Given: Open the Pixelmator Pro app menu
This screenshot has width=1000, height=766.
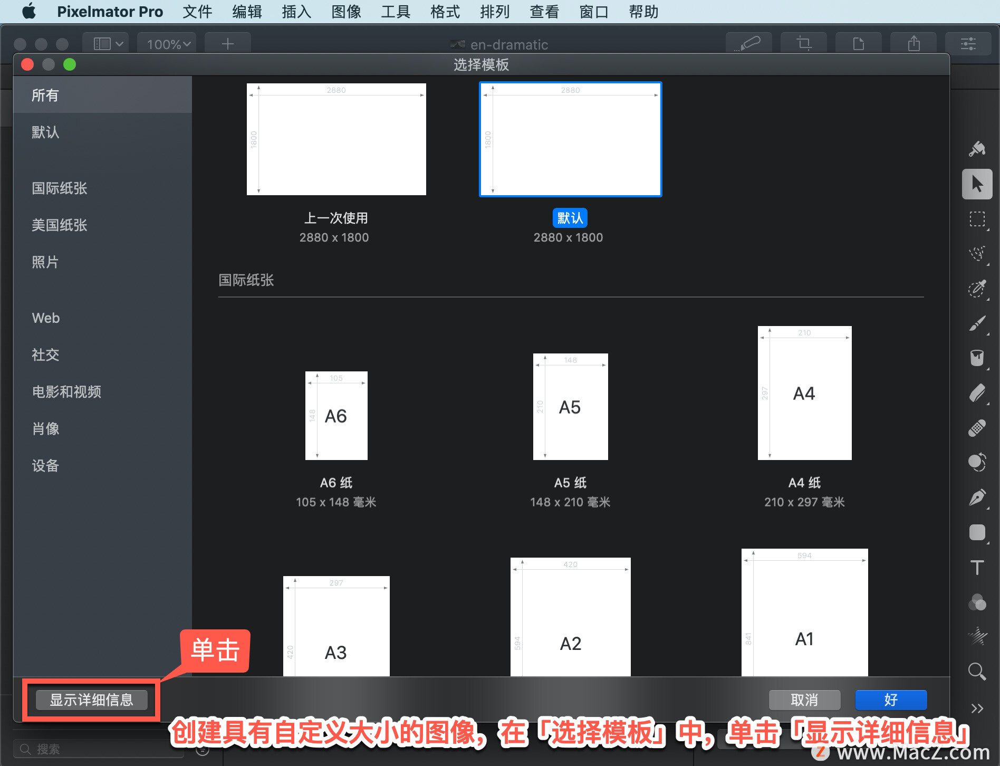Looking at the screenshot, I should coord(110,12).
